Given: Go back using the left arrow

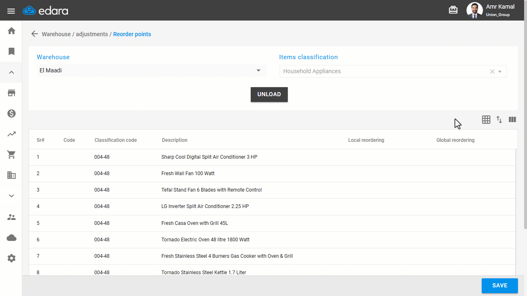Looking at the screenshot, I should click(35, 34).
